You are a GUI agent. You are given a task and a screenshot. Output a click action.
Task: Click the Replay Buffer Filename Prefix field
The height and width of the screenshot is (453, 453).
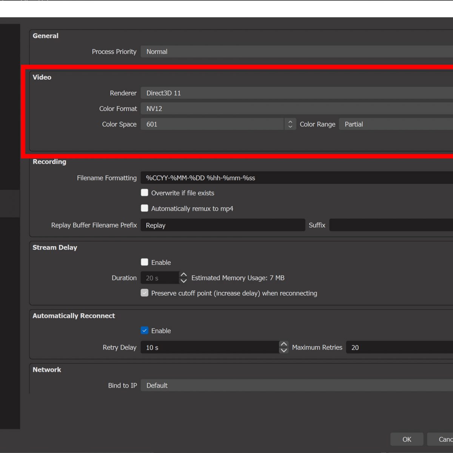(222, 225)
